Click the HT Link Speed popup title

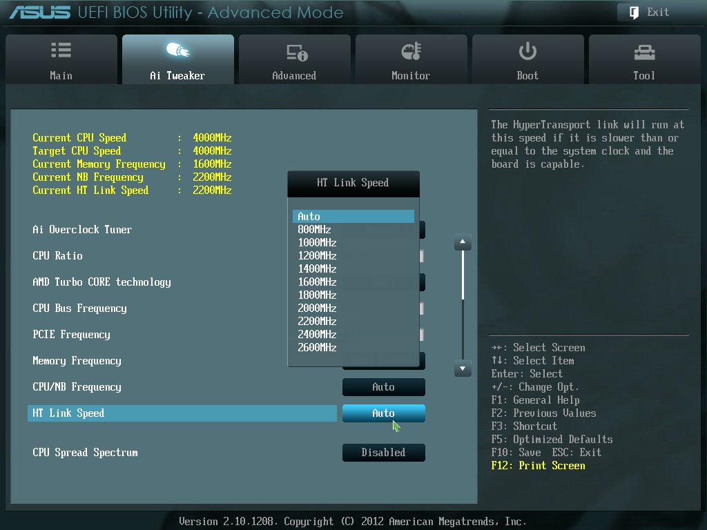click(x=353, y=182)
